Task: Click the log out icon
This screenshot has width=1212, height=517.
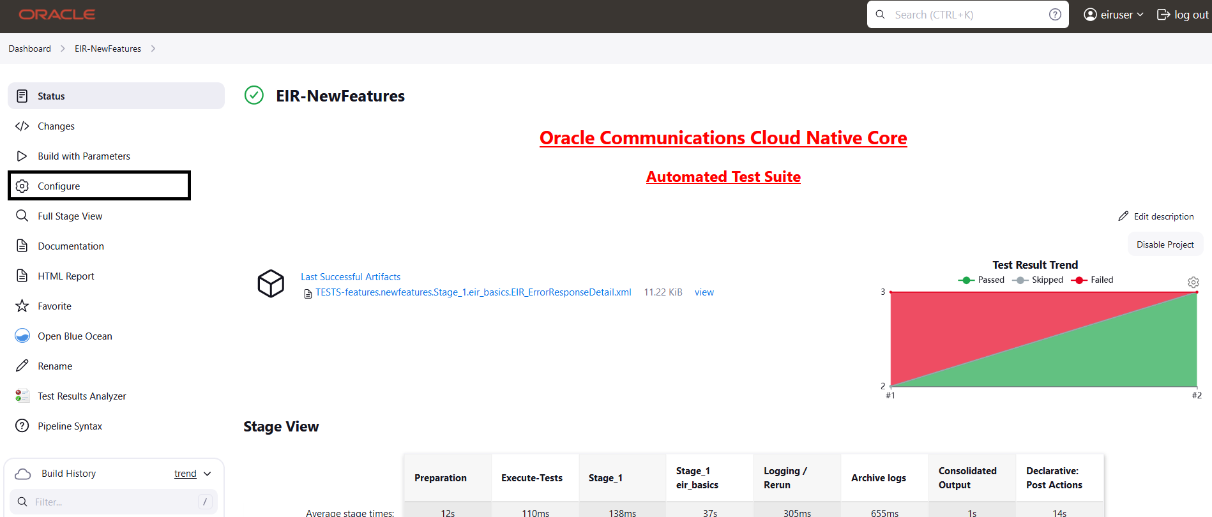Action: click(x=1163, y=15)
